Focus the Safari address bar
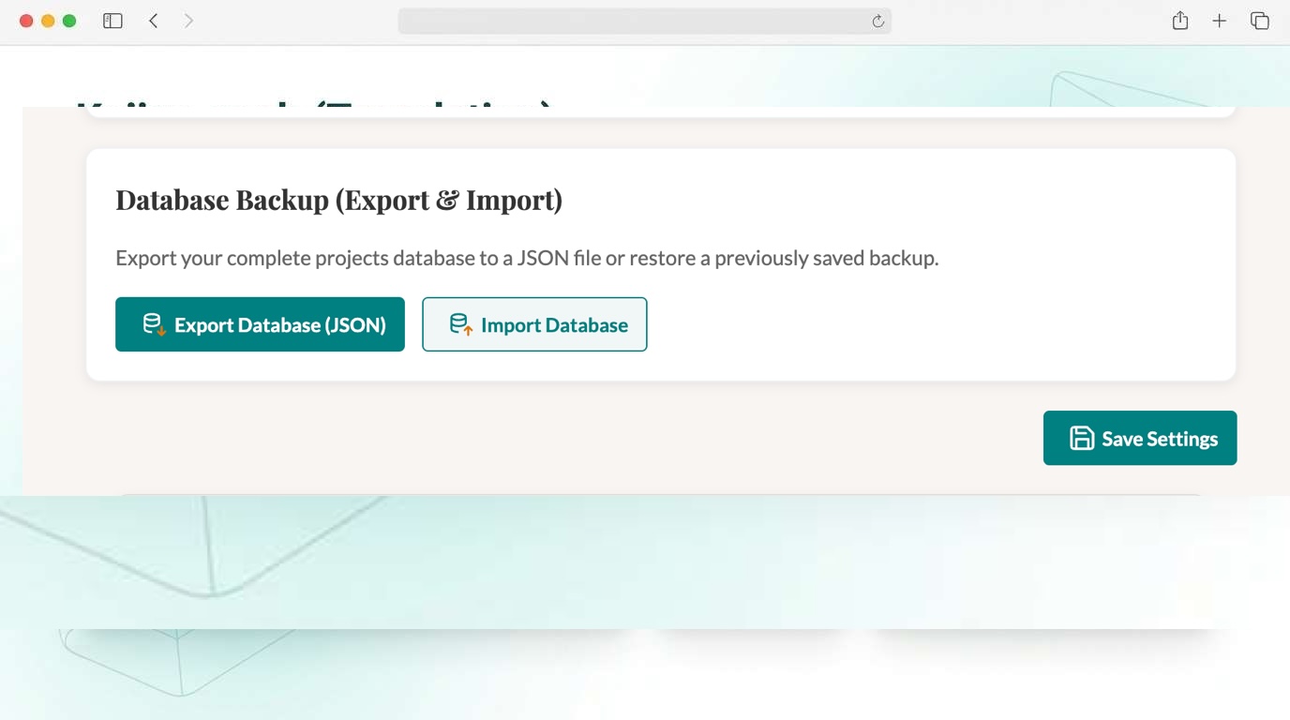 click(644, 21)
